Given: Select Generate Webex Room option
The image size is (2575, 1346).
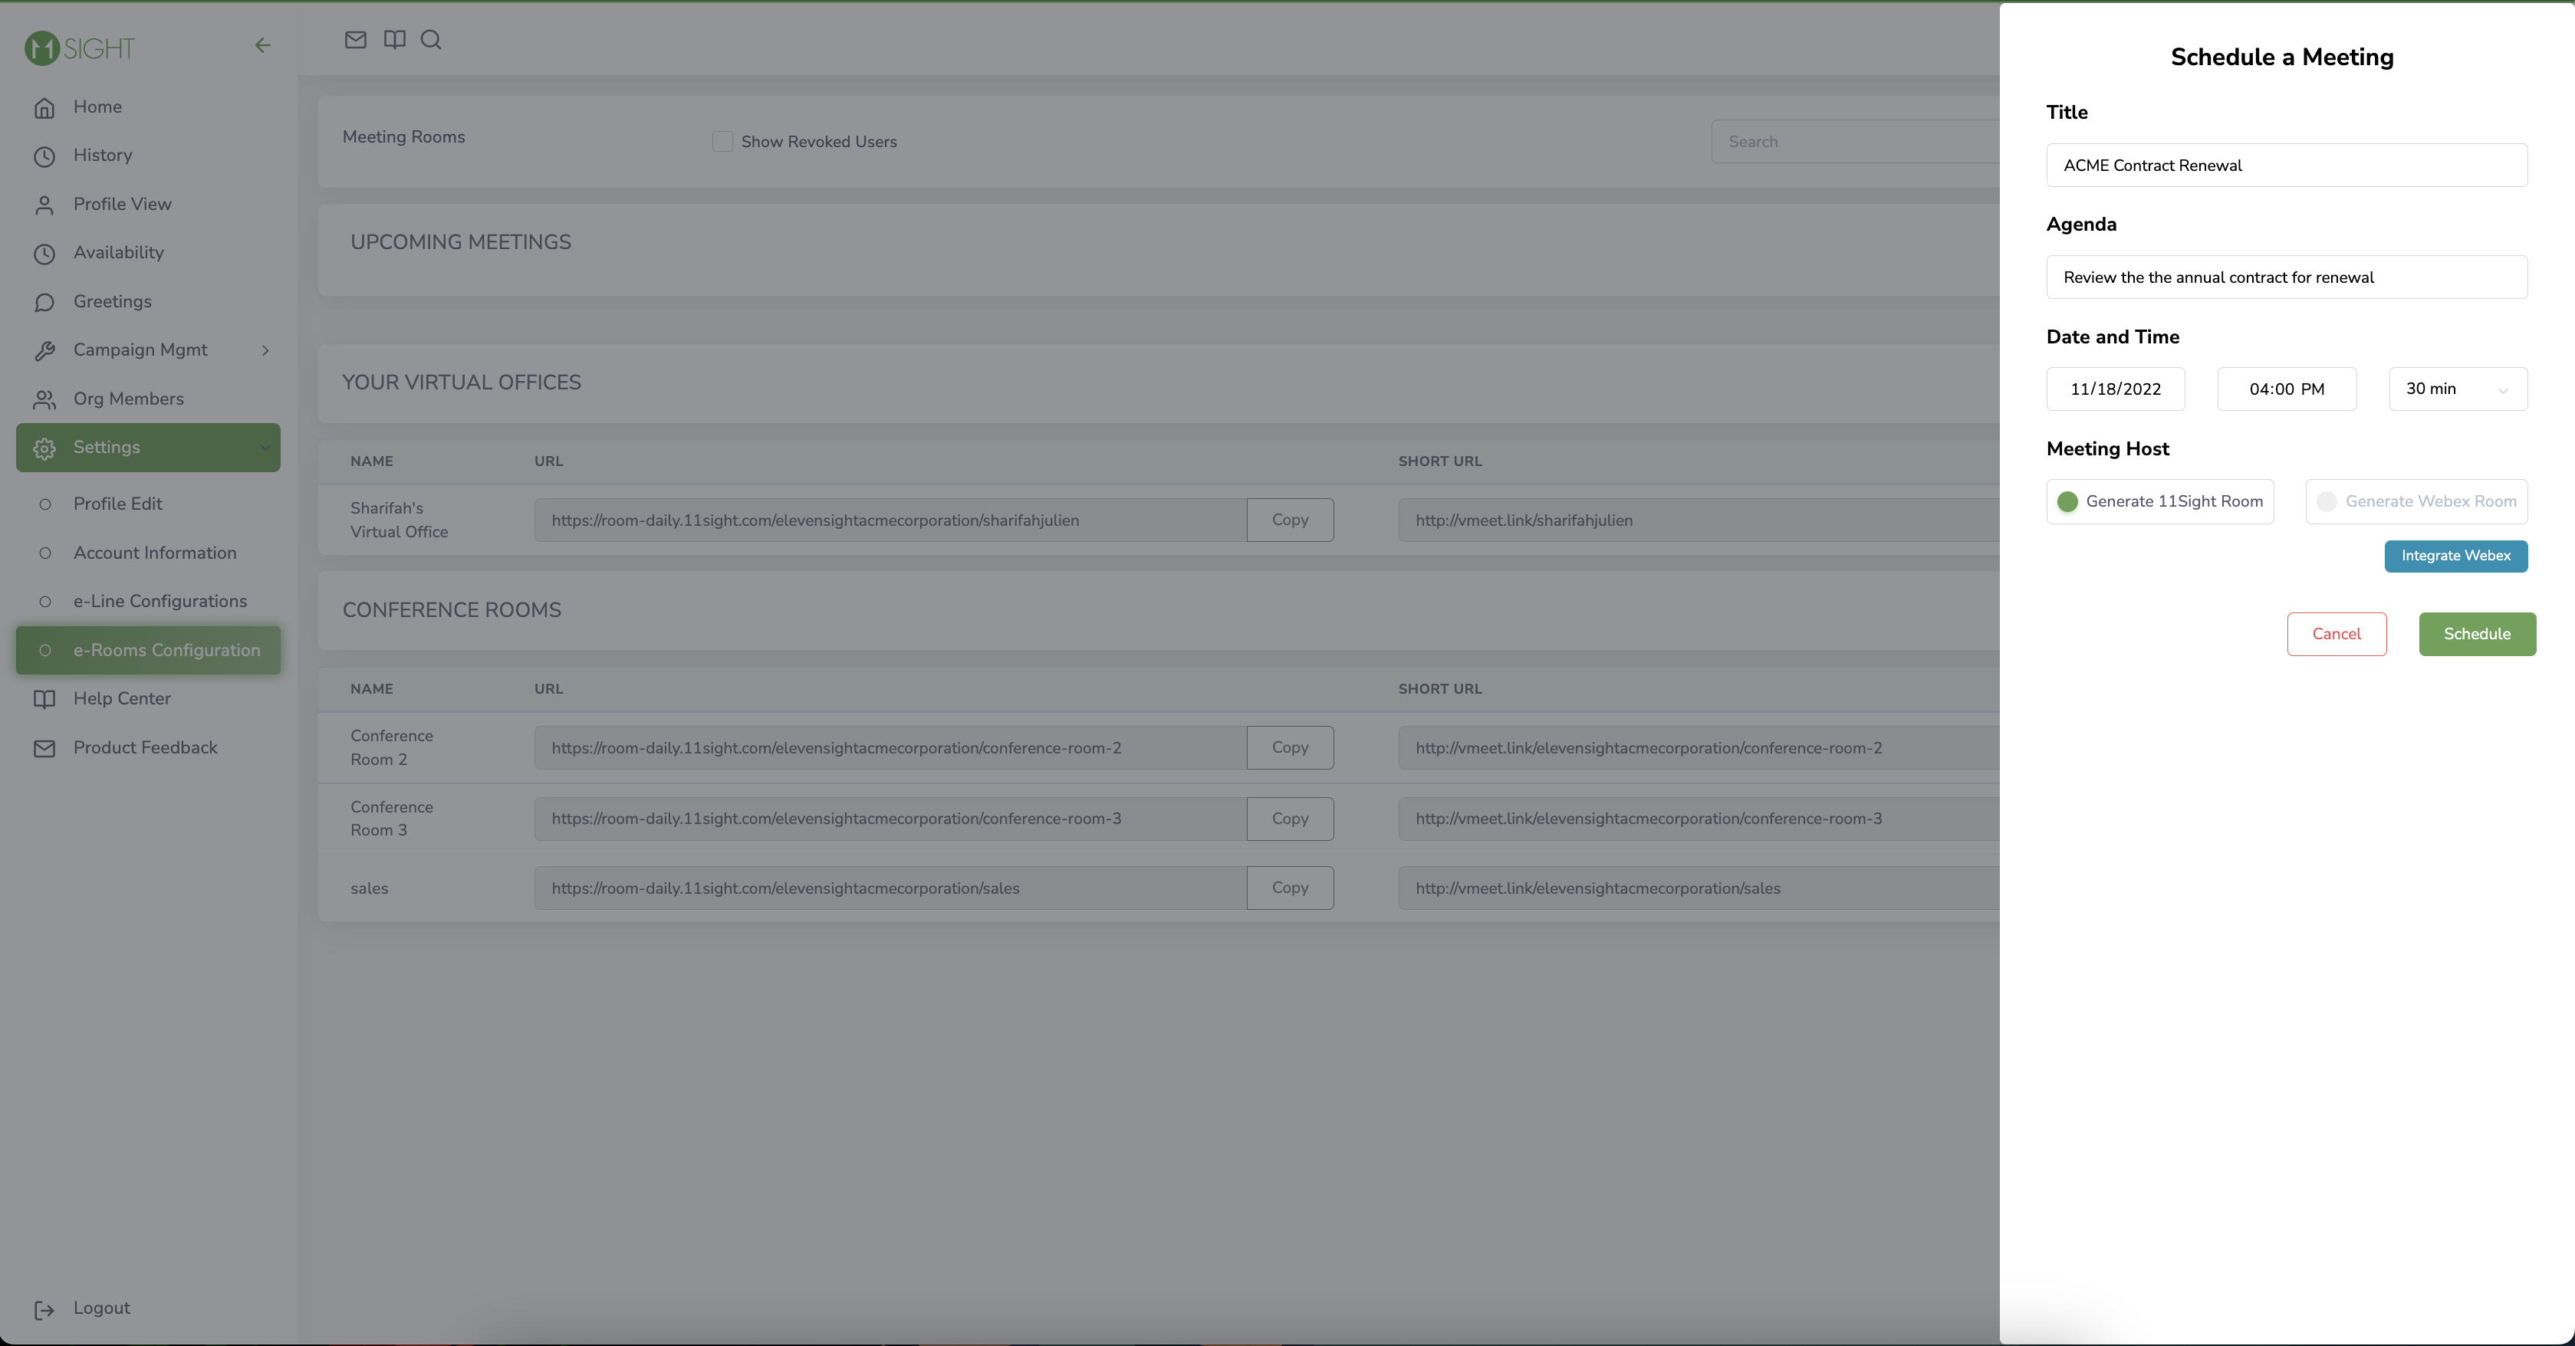Looking at the screenshot, I should pos(2416,501).
